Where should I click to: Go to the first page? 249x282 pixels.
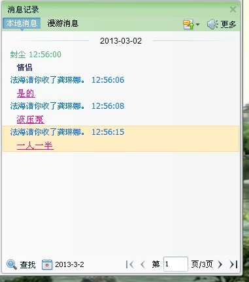130,264
